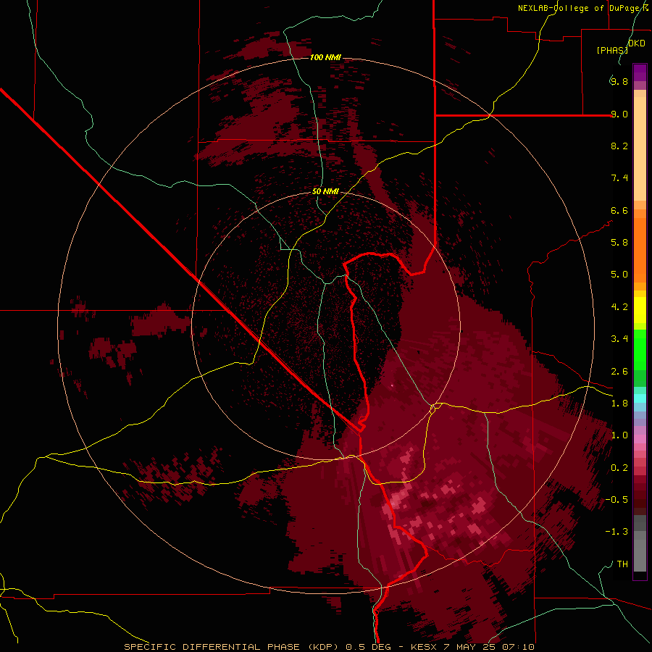Image resolution: width=652 pixels, height=652 pixels.
Task: Pick the green band of the colorbar
Action: click(x=640, y=349)
